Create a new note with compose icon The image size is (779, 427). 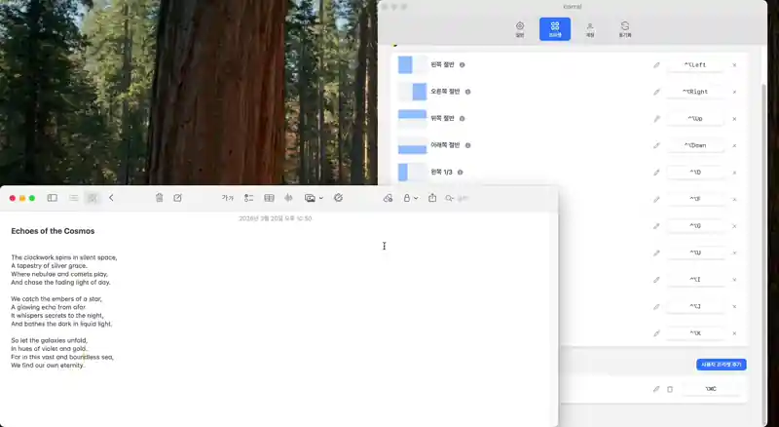click(177, 198)
